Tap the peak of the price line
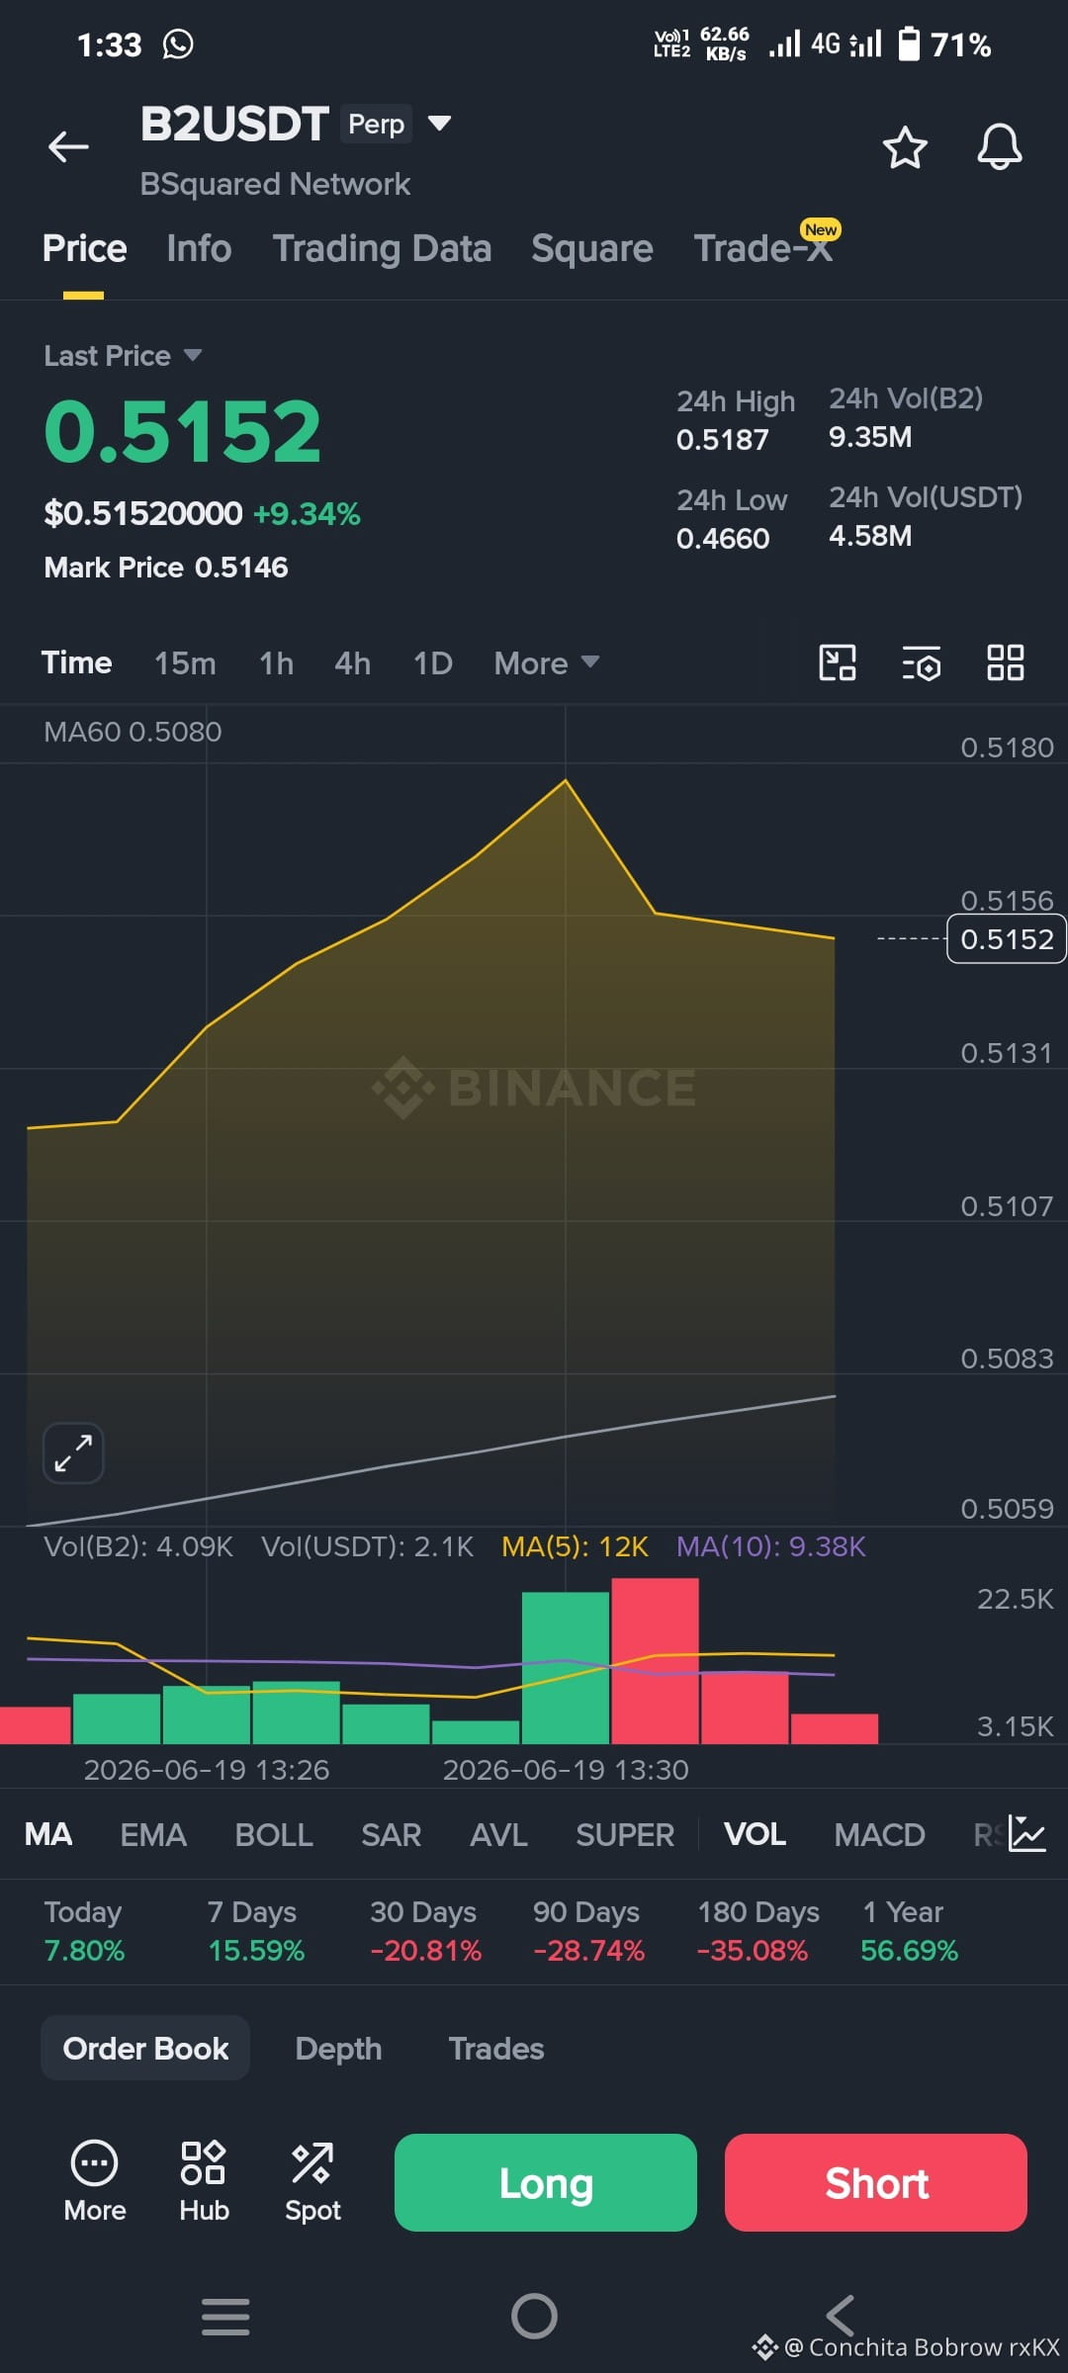This screenshot has width=1068, height=2373. (565, 781)
